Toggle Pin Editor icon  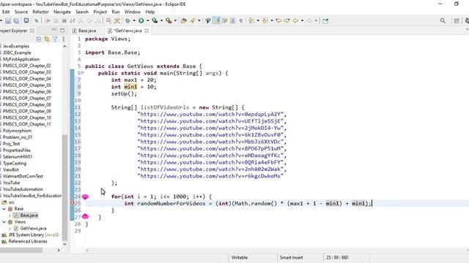point(325,20)
